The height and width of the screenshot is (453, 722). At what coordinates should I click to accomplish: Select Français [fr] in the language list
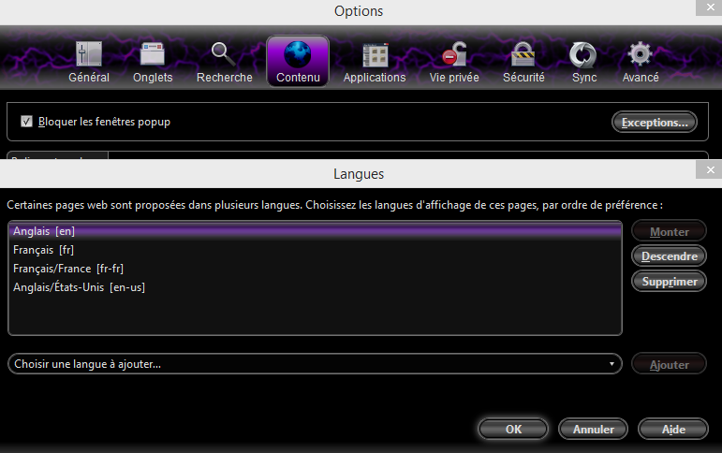pos(44,250)
